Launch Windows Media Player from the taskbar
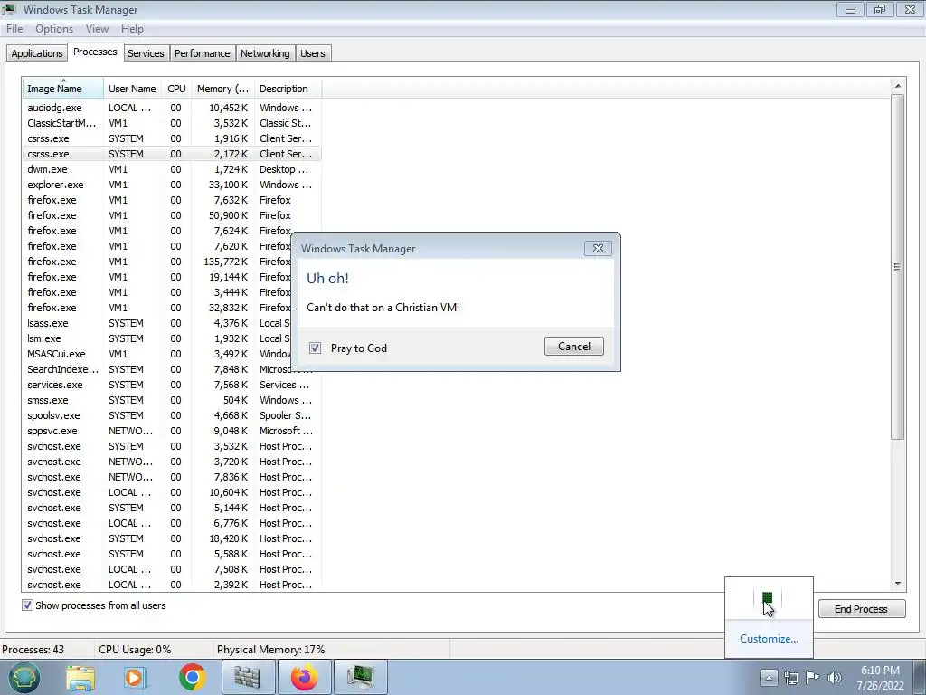The image size is (926, 695). tap(136, 678)
